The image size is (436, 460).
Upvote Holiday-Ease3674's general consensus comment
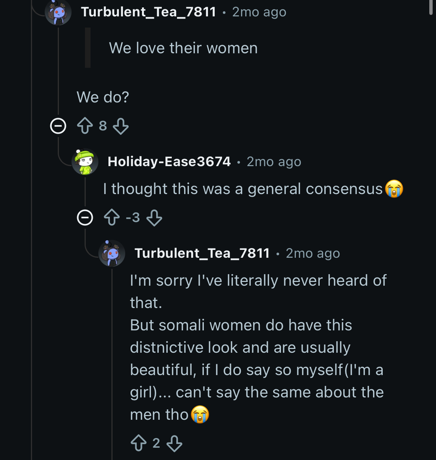coord(112,218)
